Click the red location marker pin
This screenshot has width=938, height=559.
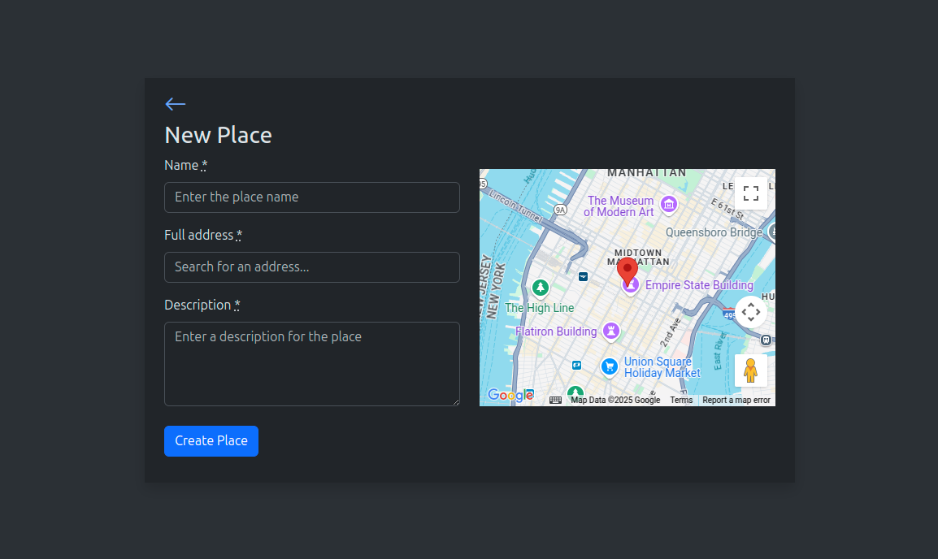[x=627, y=271]
